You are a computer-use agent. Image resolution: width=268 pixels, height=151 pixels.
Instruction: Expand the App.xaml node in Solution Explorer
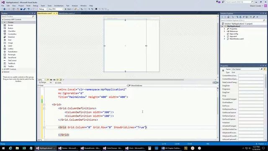tap(224, 36)
